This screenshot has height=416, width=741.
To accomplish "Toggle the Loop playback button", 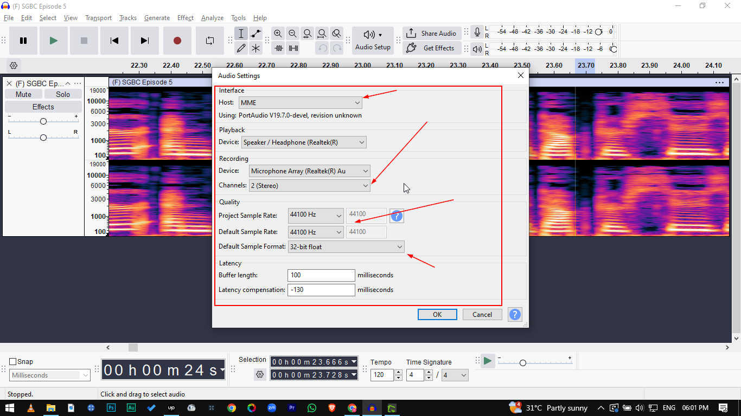I will 210,41.
